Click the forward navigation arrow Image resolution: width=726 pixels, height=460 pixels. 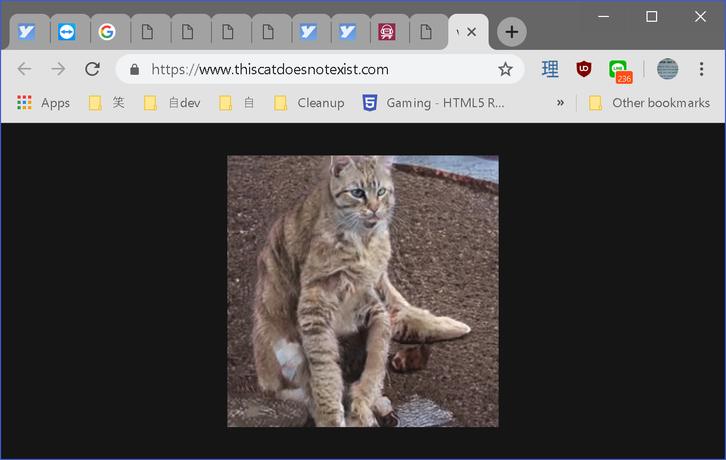[58, 69]
